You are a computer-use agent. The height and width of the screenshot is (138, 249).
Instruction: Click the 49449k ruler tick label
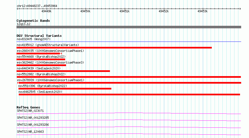pyautogui.click(x=46, y=11)
